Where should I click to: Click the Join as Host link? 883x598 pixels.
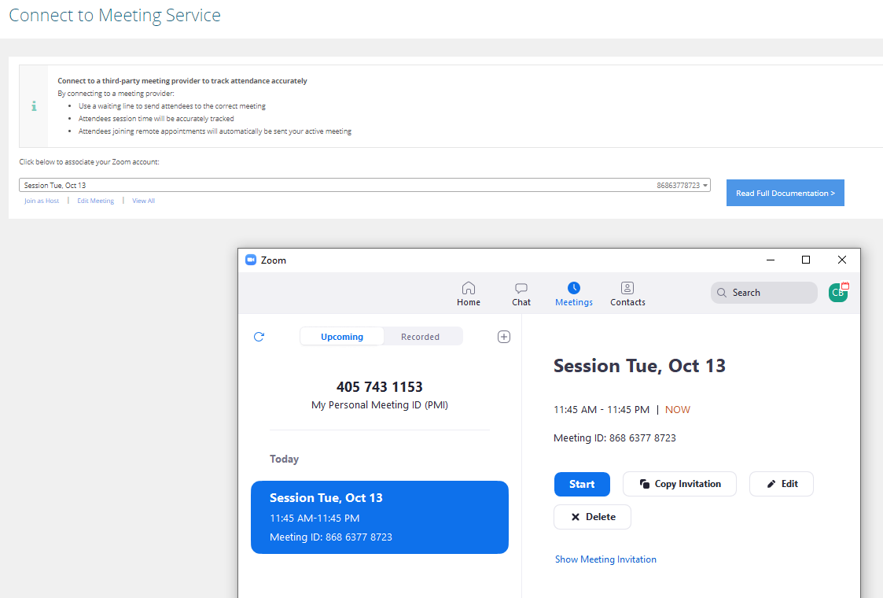[x=42, y=201]
